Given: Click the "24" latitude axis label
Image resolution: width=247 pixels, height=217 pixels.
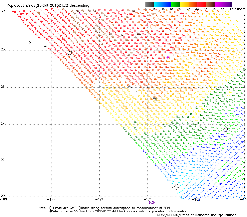Looking at the screenshot, I should point(3,124).
